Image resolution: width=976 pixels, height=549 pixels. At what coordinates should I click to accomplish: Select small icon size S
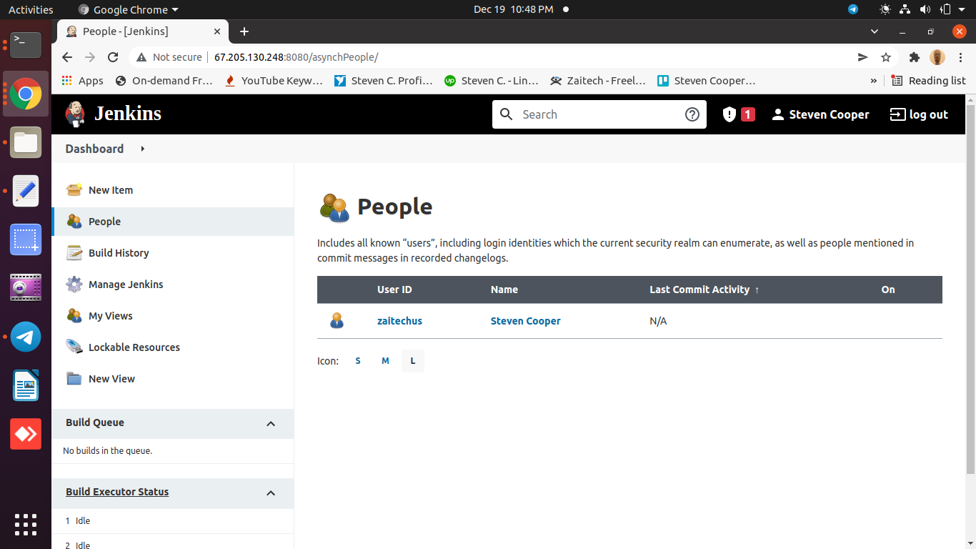click(x=358, y=361)
